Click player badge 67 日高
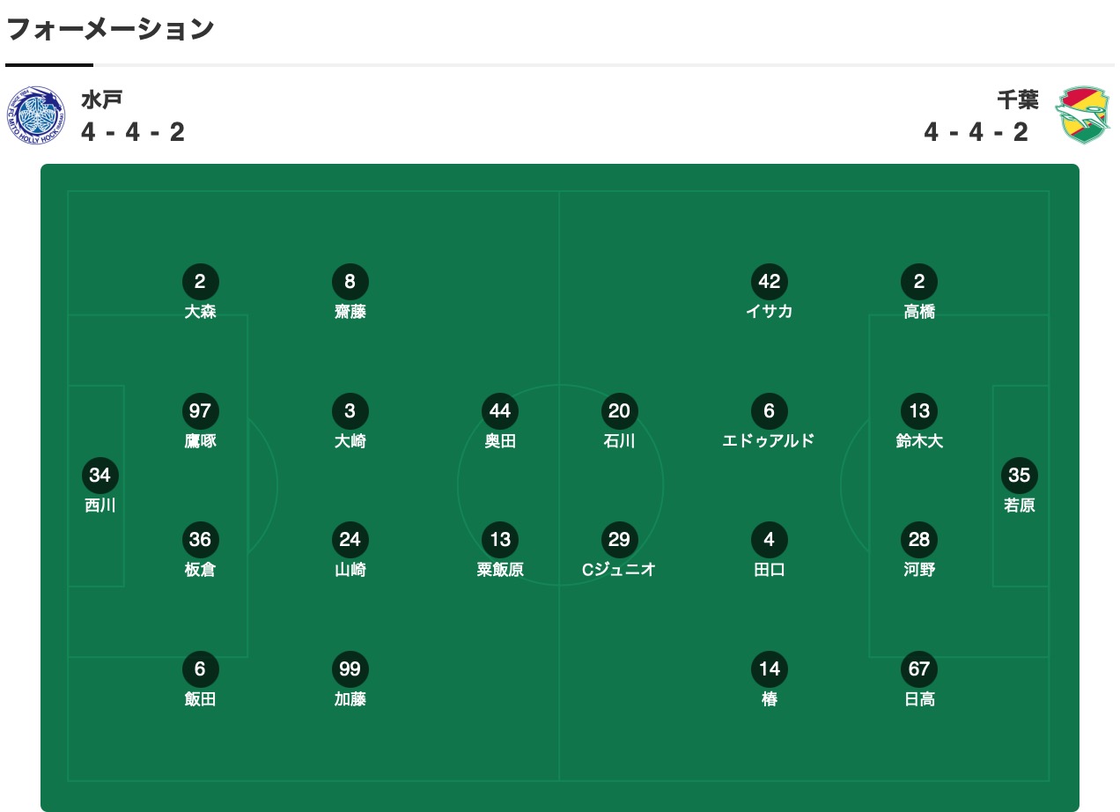The width and height of the screenshot is (1120, 812). (x=918, y=669)
